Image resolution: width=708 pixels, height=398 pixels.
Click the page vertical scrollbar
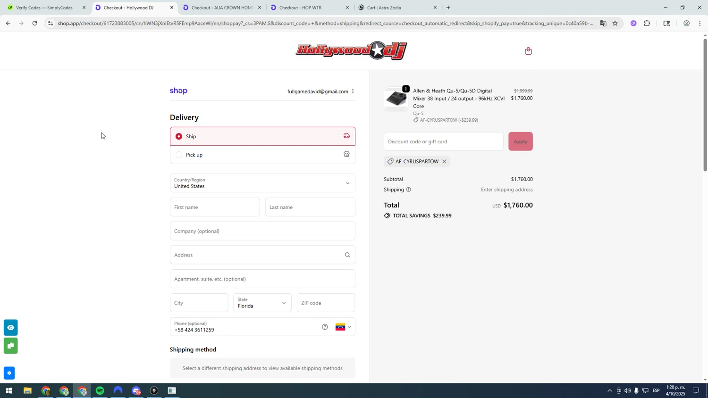[705, 105]
